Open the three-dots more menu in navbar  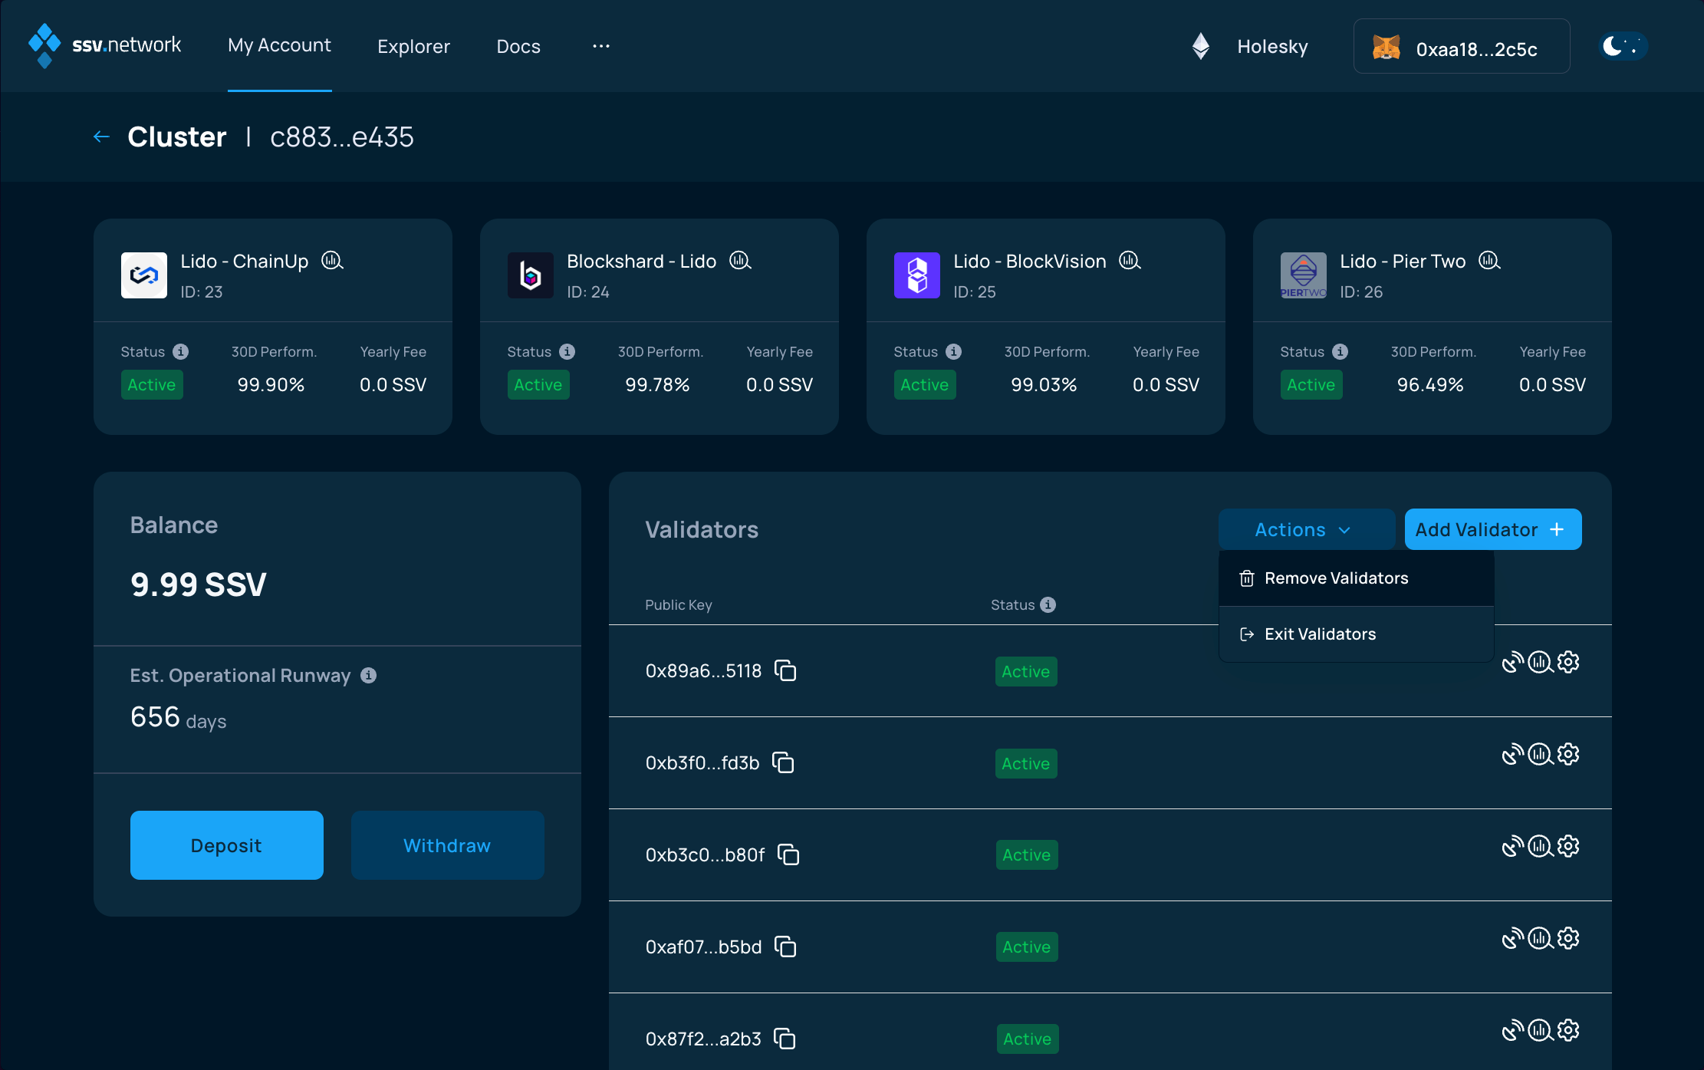[601, 46]
